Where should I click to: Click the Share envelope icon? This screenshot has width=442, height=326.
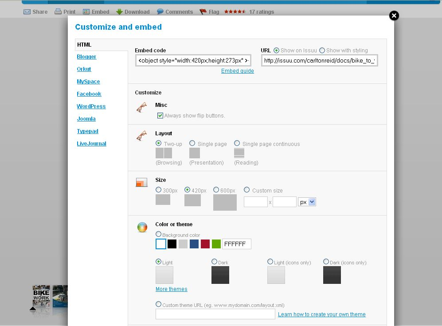[x=27, y=12]
